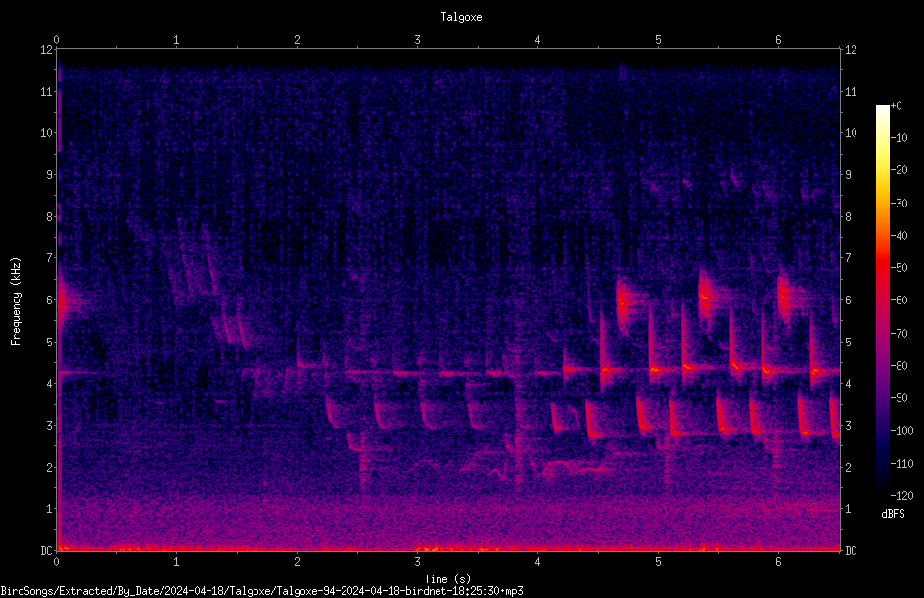Screen dimensions: 924x598
Task: Select the 3 second mark on the bottom axis
Action: pyautogui.click(x=417, y=562)
